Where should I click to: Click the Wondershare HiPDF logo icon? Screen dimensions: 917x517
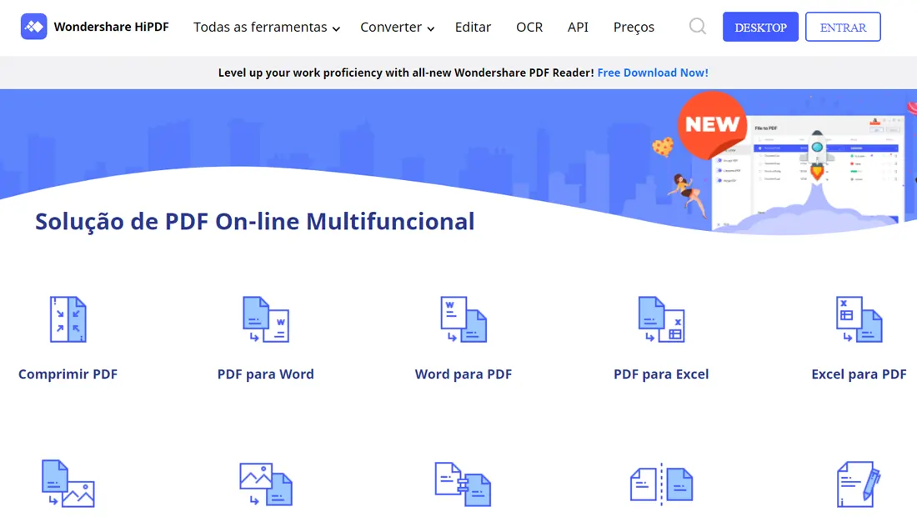34,27
